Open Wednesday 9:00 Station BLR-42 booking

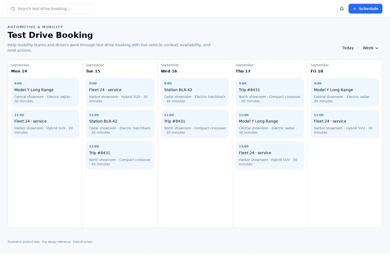195,92
